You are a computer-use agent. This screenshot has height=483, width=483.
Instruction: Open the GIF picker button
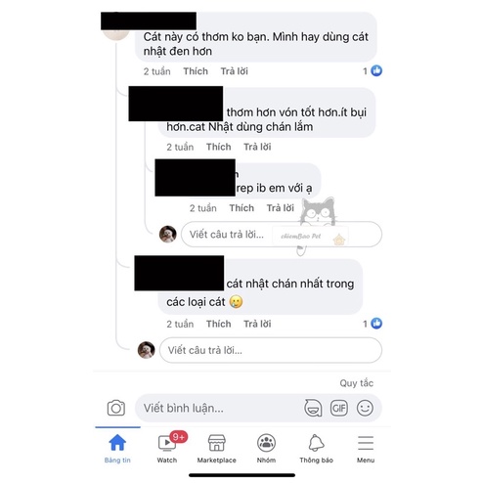pos(339,408)
